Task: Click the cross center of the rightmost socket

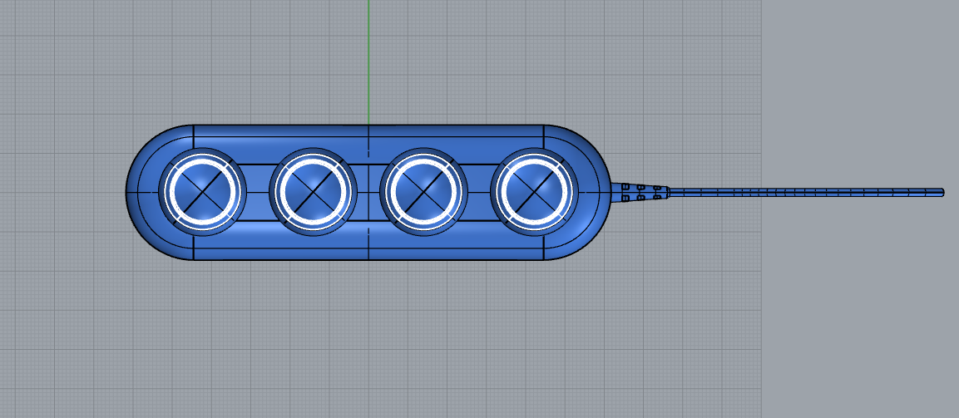Action: [532, 192]
